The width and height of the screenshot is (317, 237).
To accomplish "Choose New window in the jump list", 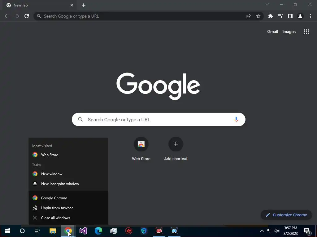I will [x=68, y=174].
